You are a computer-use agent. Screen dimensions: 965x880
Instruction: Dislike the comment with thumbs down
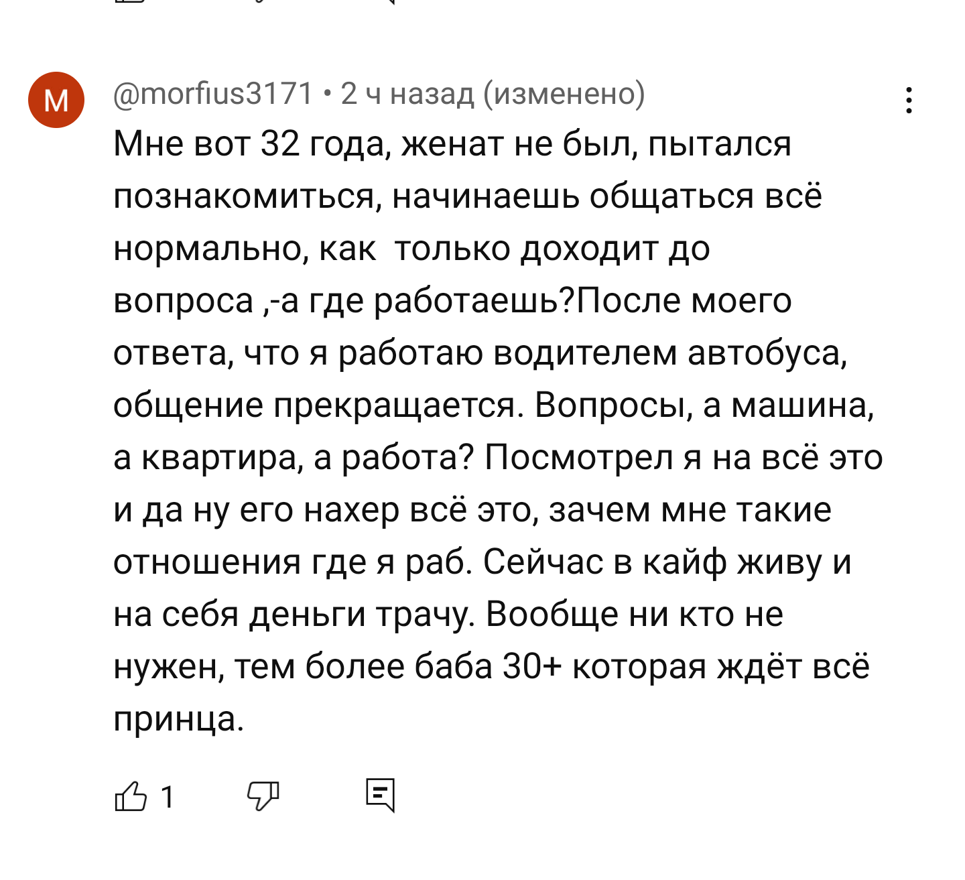click(263, 796)
